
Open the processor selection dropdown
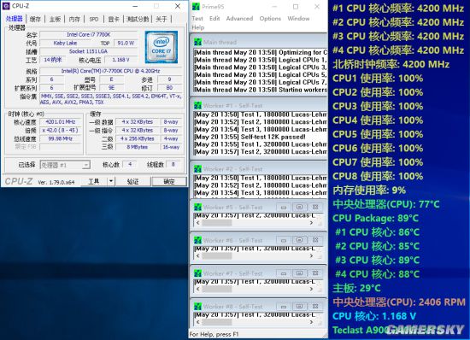pyautogui.click(x=65, y=165)
